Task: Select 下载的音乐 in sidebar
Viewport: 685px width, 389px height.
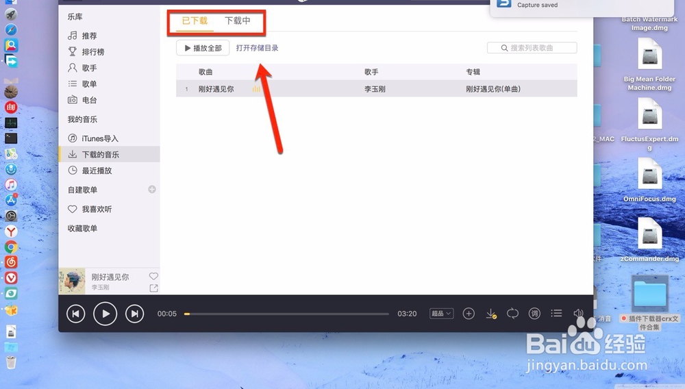Action: [x=109, y=154]
